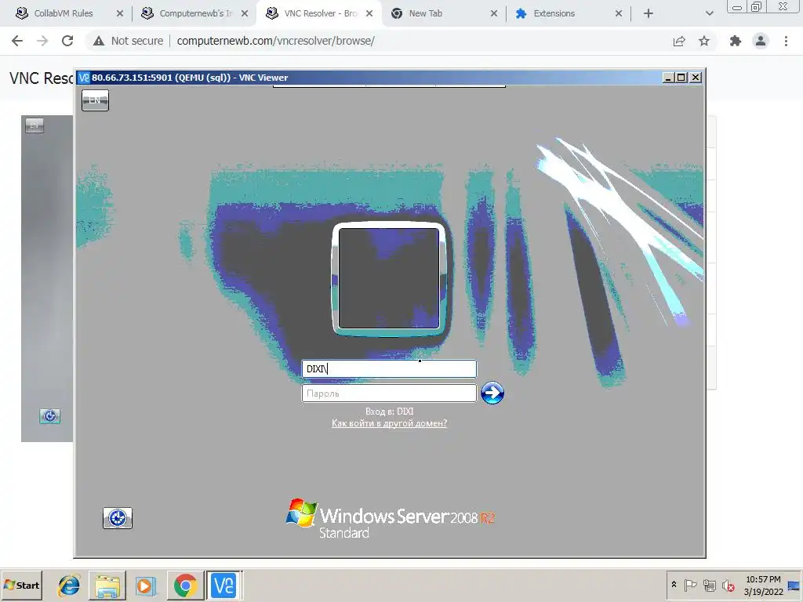Launch Internet Explorer from the taskbar
The width and height of the screenshot is (803, 602).
(69, 585)
